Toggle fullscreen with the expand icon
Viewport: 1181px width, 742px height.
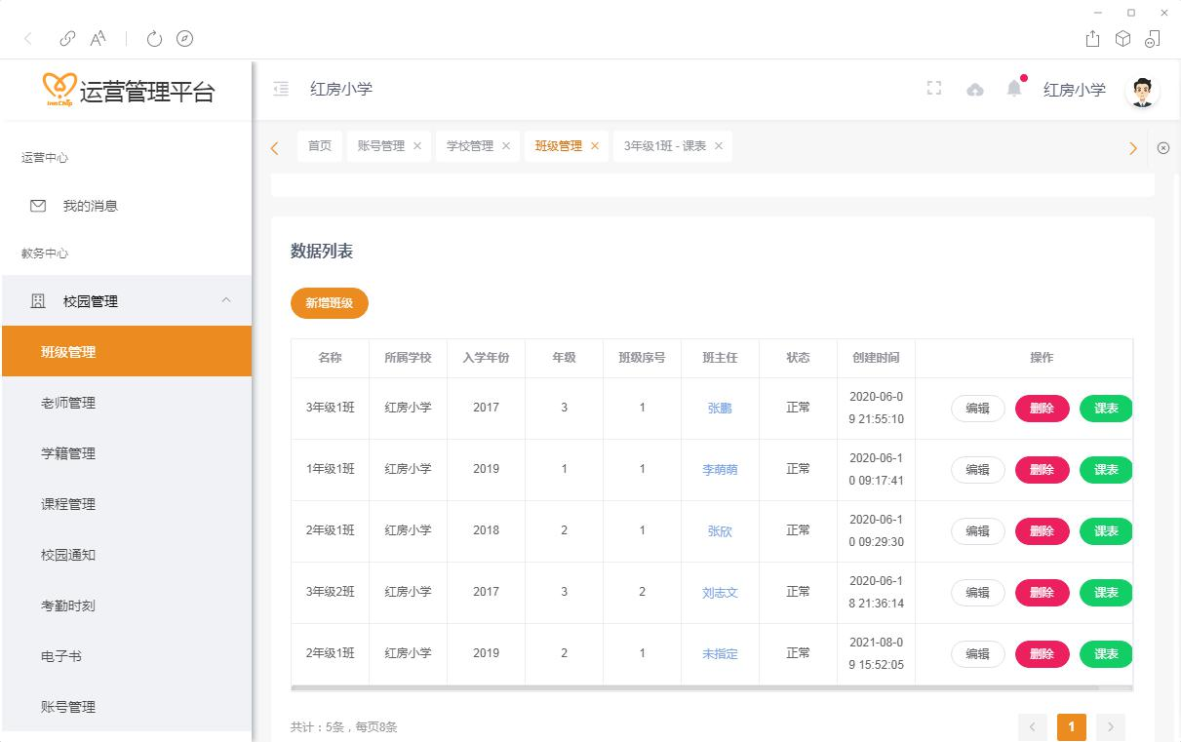(933, 88)
